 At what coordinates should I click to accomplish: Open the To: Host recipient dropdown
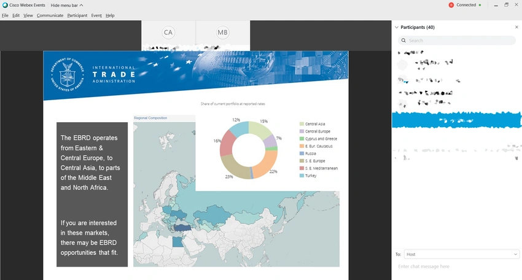461,254
